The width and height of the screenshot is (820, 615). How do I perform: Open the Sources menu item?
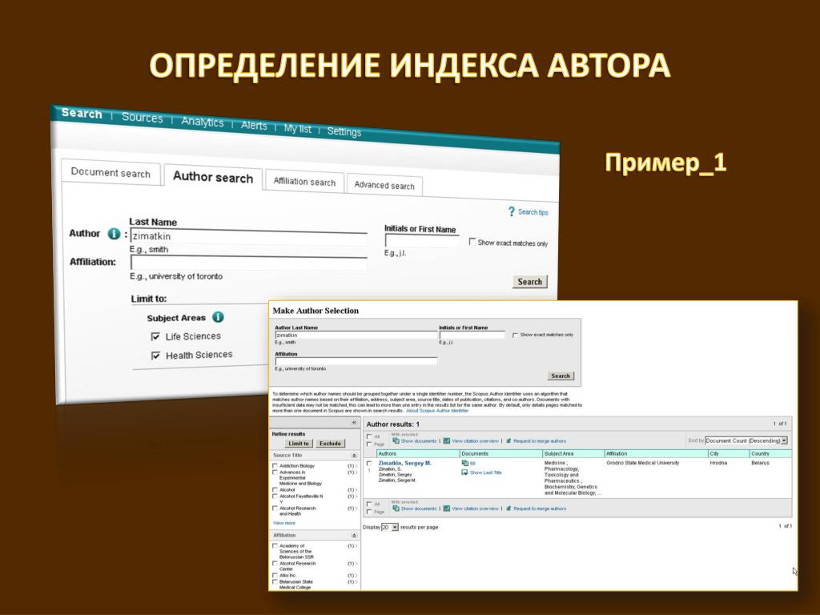[143, 118]
